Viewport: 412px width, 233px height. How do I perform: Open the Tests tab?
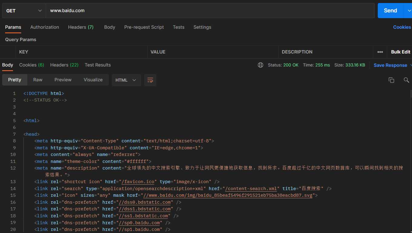click(x=179, y=27)
